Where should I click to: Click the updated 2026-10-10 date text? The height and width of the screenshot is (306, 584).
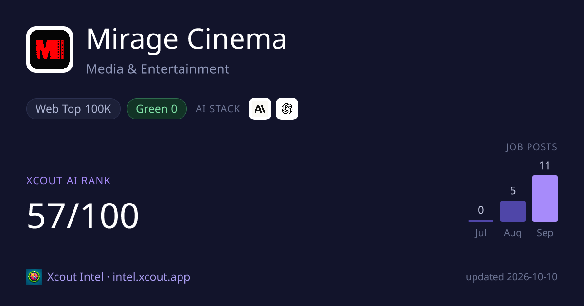coord(511,277)
